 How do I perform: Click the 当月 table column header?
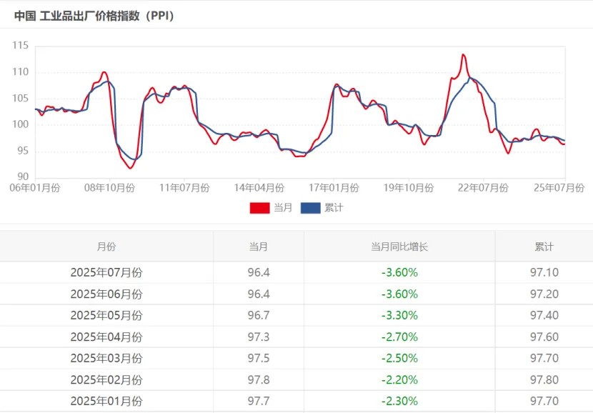[x=258, y=247]
